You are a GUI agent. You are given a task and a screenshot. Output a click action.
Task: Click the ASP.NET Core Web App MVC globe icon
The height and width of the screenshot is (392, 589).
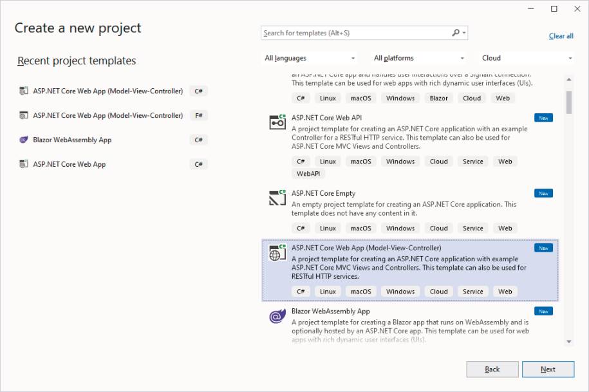(277, 252)
